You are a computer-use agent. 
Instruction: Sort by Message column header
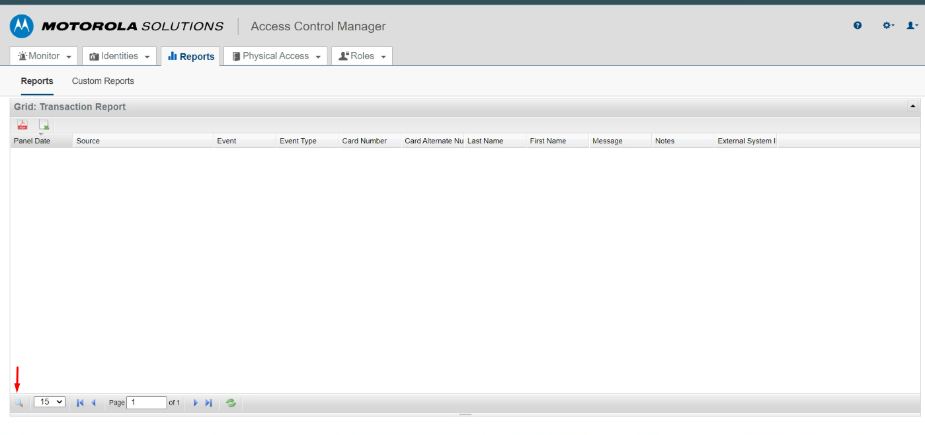[620, 141]
